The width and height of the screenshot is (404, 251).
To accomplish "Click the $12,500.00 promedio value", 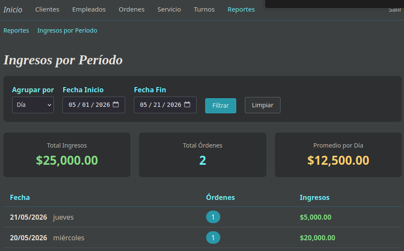I will coord(338,160).
